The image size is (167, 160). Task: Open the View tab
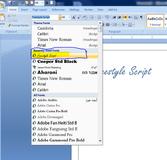click(100, 10)
